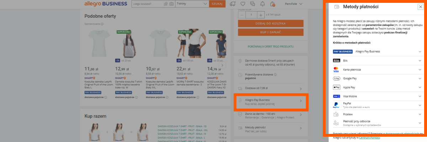Open favorites heart icon in header

[243, 4]
